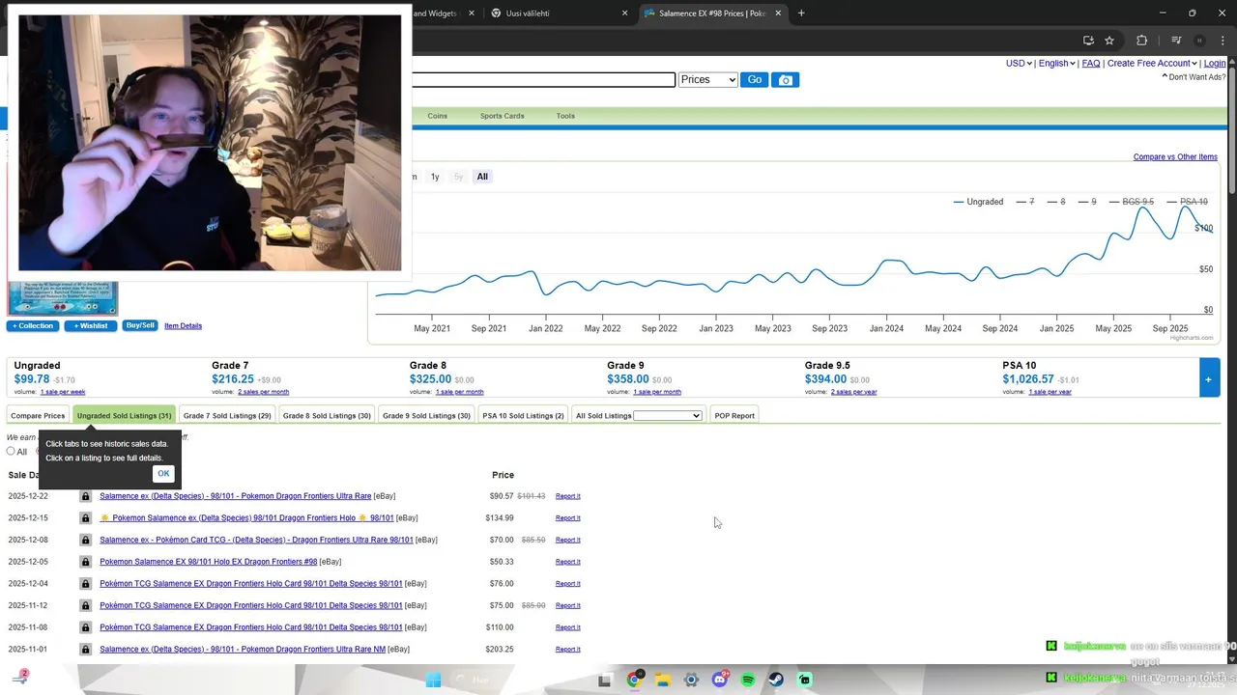
Task: Open the media control icon in Chrome toolbar
Action: point(1176,41)
